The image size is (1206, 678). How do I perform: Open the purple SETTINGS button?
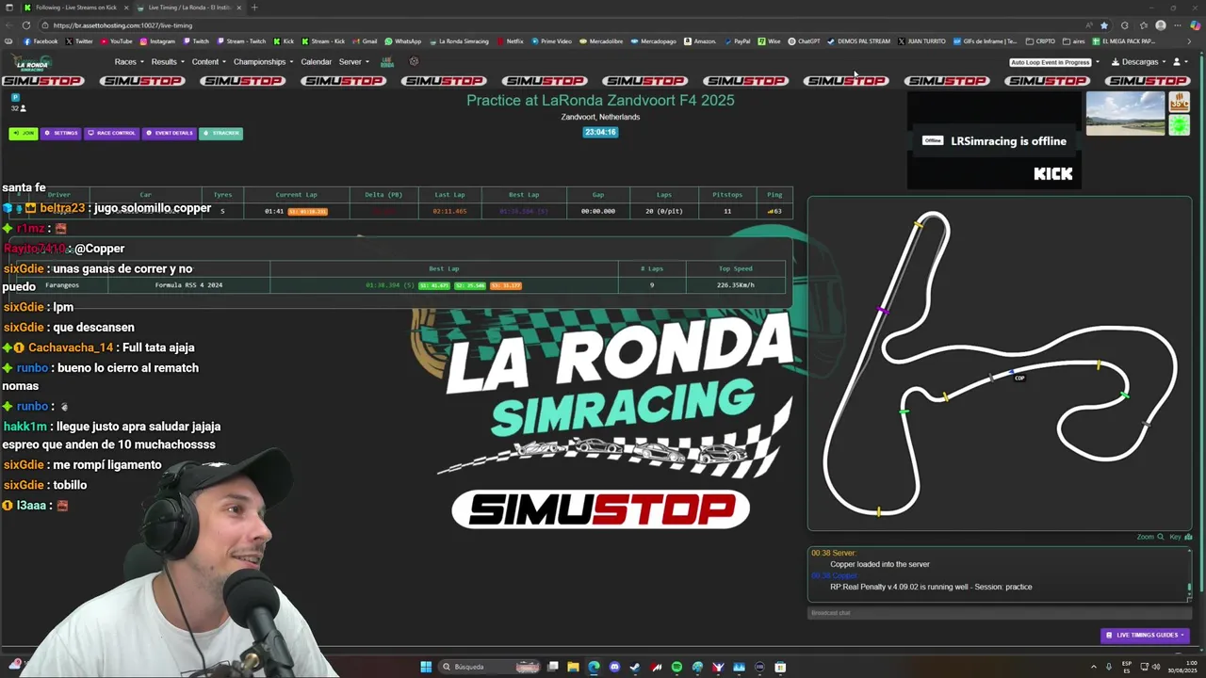coord(61,133)
